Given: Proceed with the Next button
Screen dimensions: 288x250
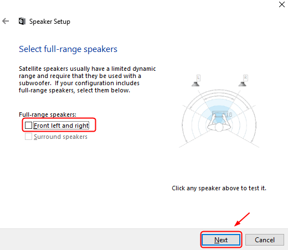Looking at the screenshot, I should (221, 240).
